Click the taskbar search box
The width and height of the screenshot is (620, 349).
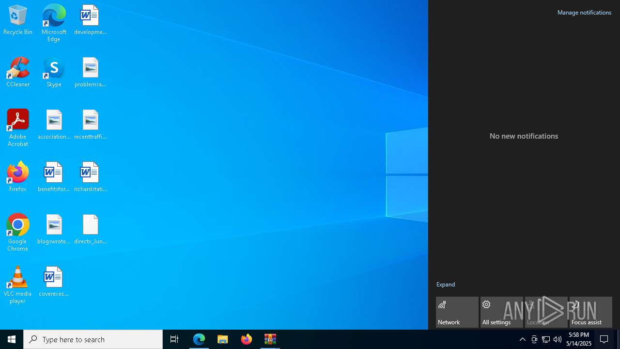93,339
